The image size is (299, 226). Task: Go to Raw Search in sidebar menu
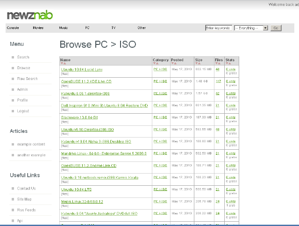(27, 79)
